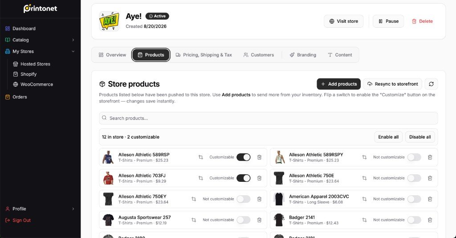Click crop icon for Augusta Sportswear 257
The width and height of the screenshot is (456, 238).
194,220
